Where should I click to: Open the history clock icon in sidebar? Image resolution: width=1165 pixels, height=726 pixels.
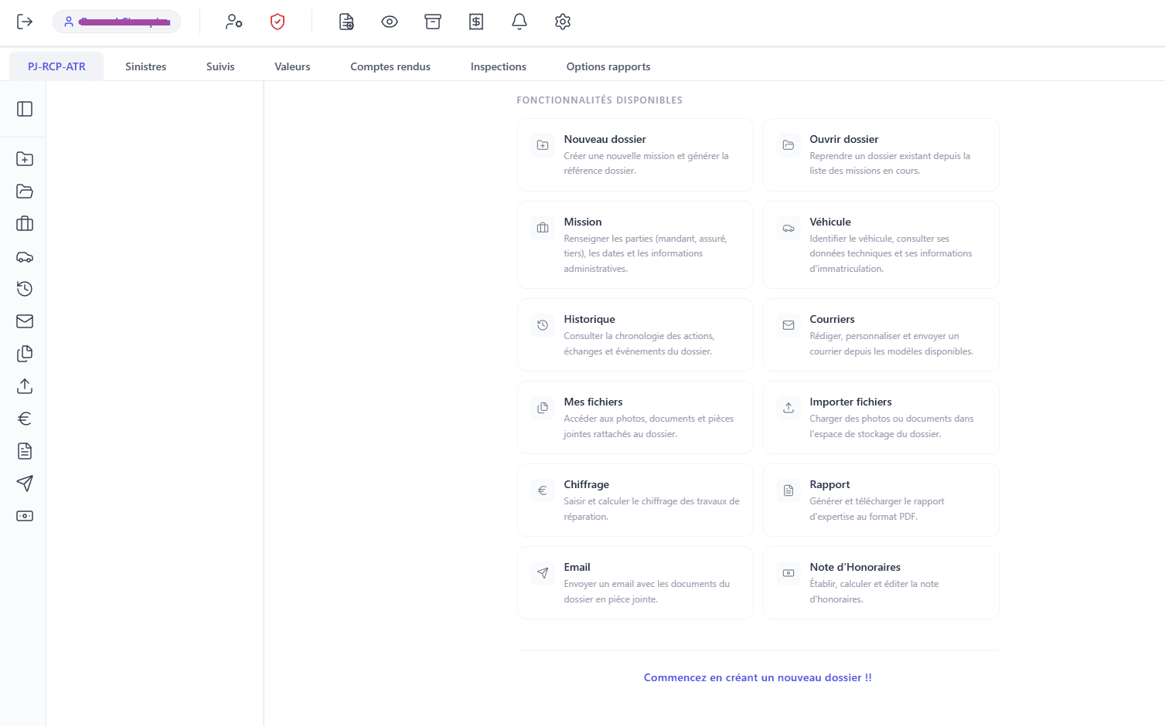point(25,289)
